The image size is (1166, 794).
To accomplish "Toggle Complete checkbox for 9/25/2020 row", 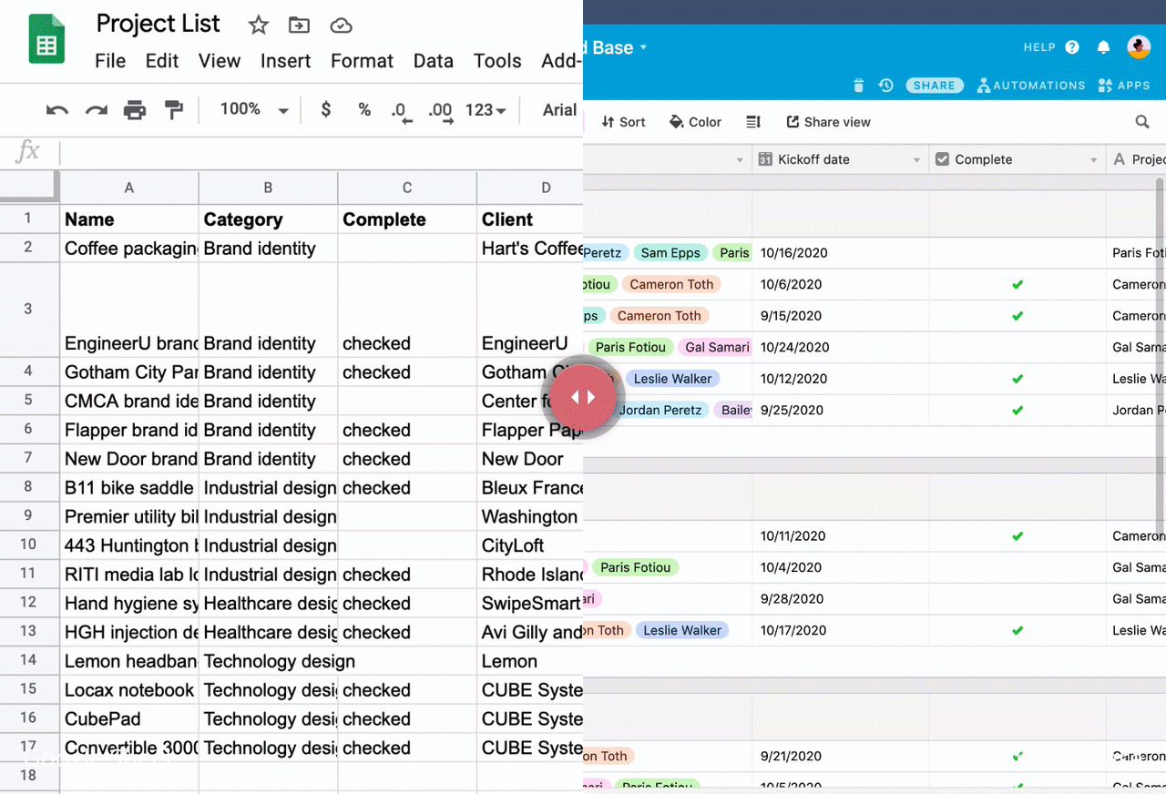I will tap(1018, 410).
